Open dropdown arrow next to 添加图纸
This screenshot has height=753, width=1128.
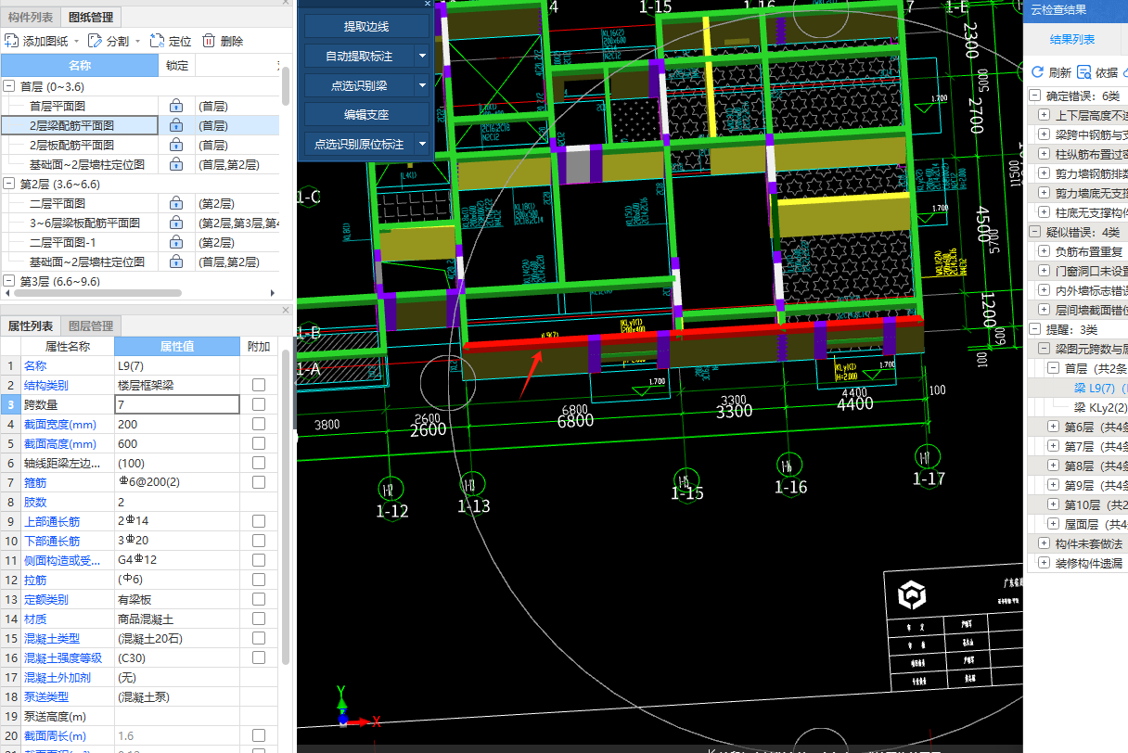[78, 41]
